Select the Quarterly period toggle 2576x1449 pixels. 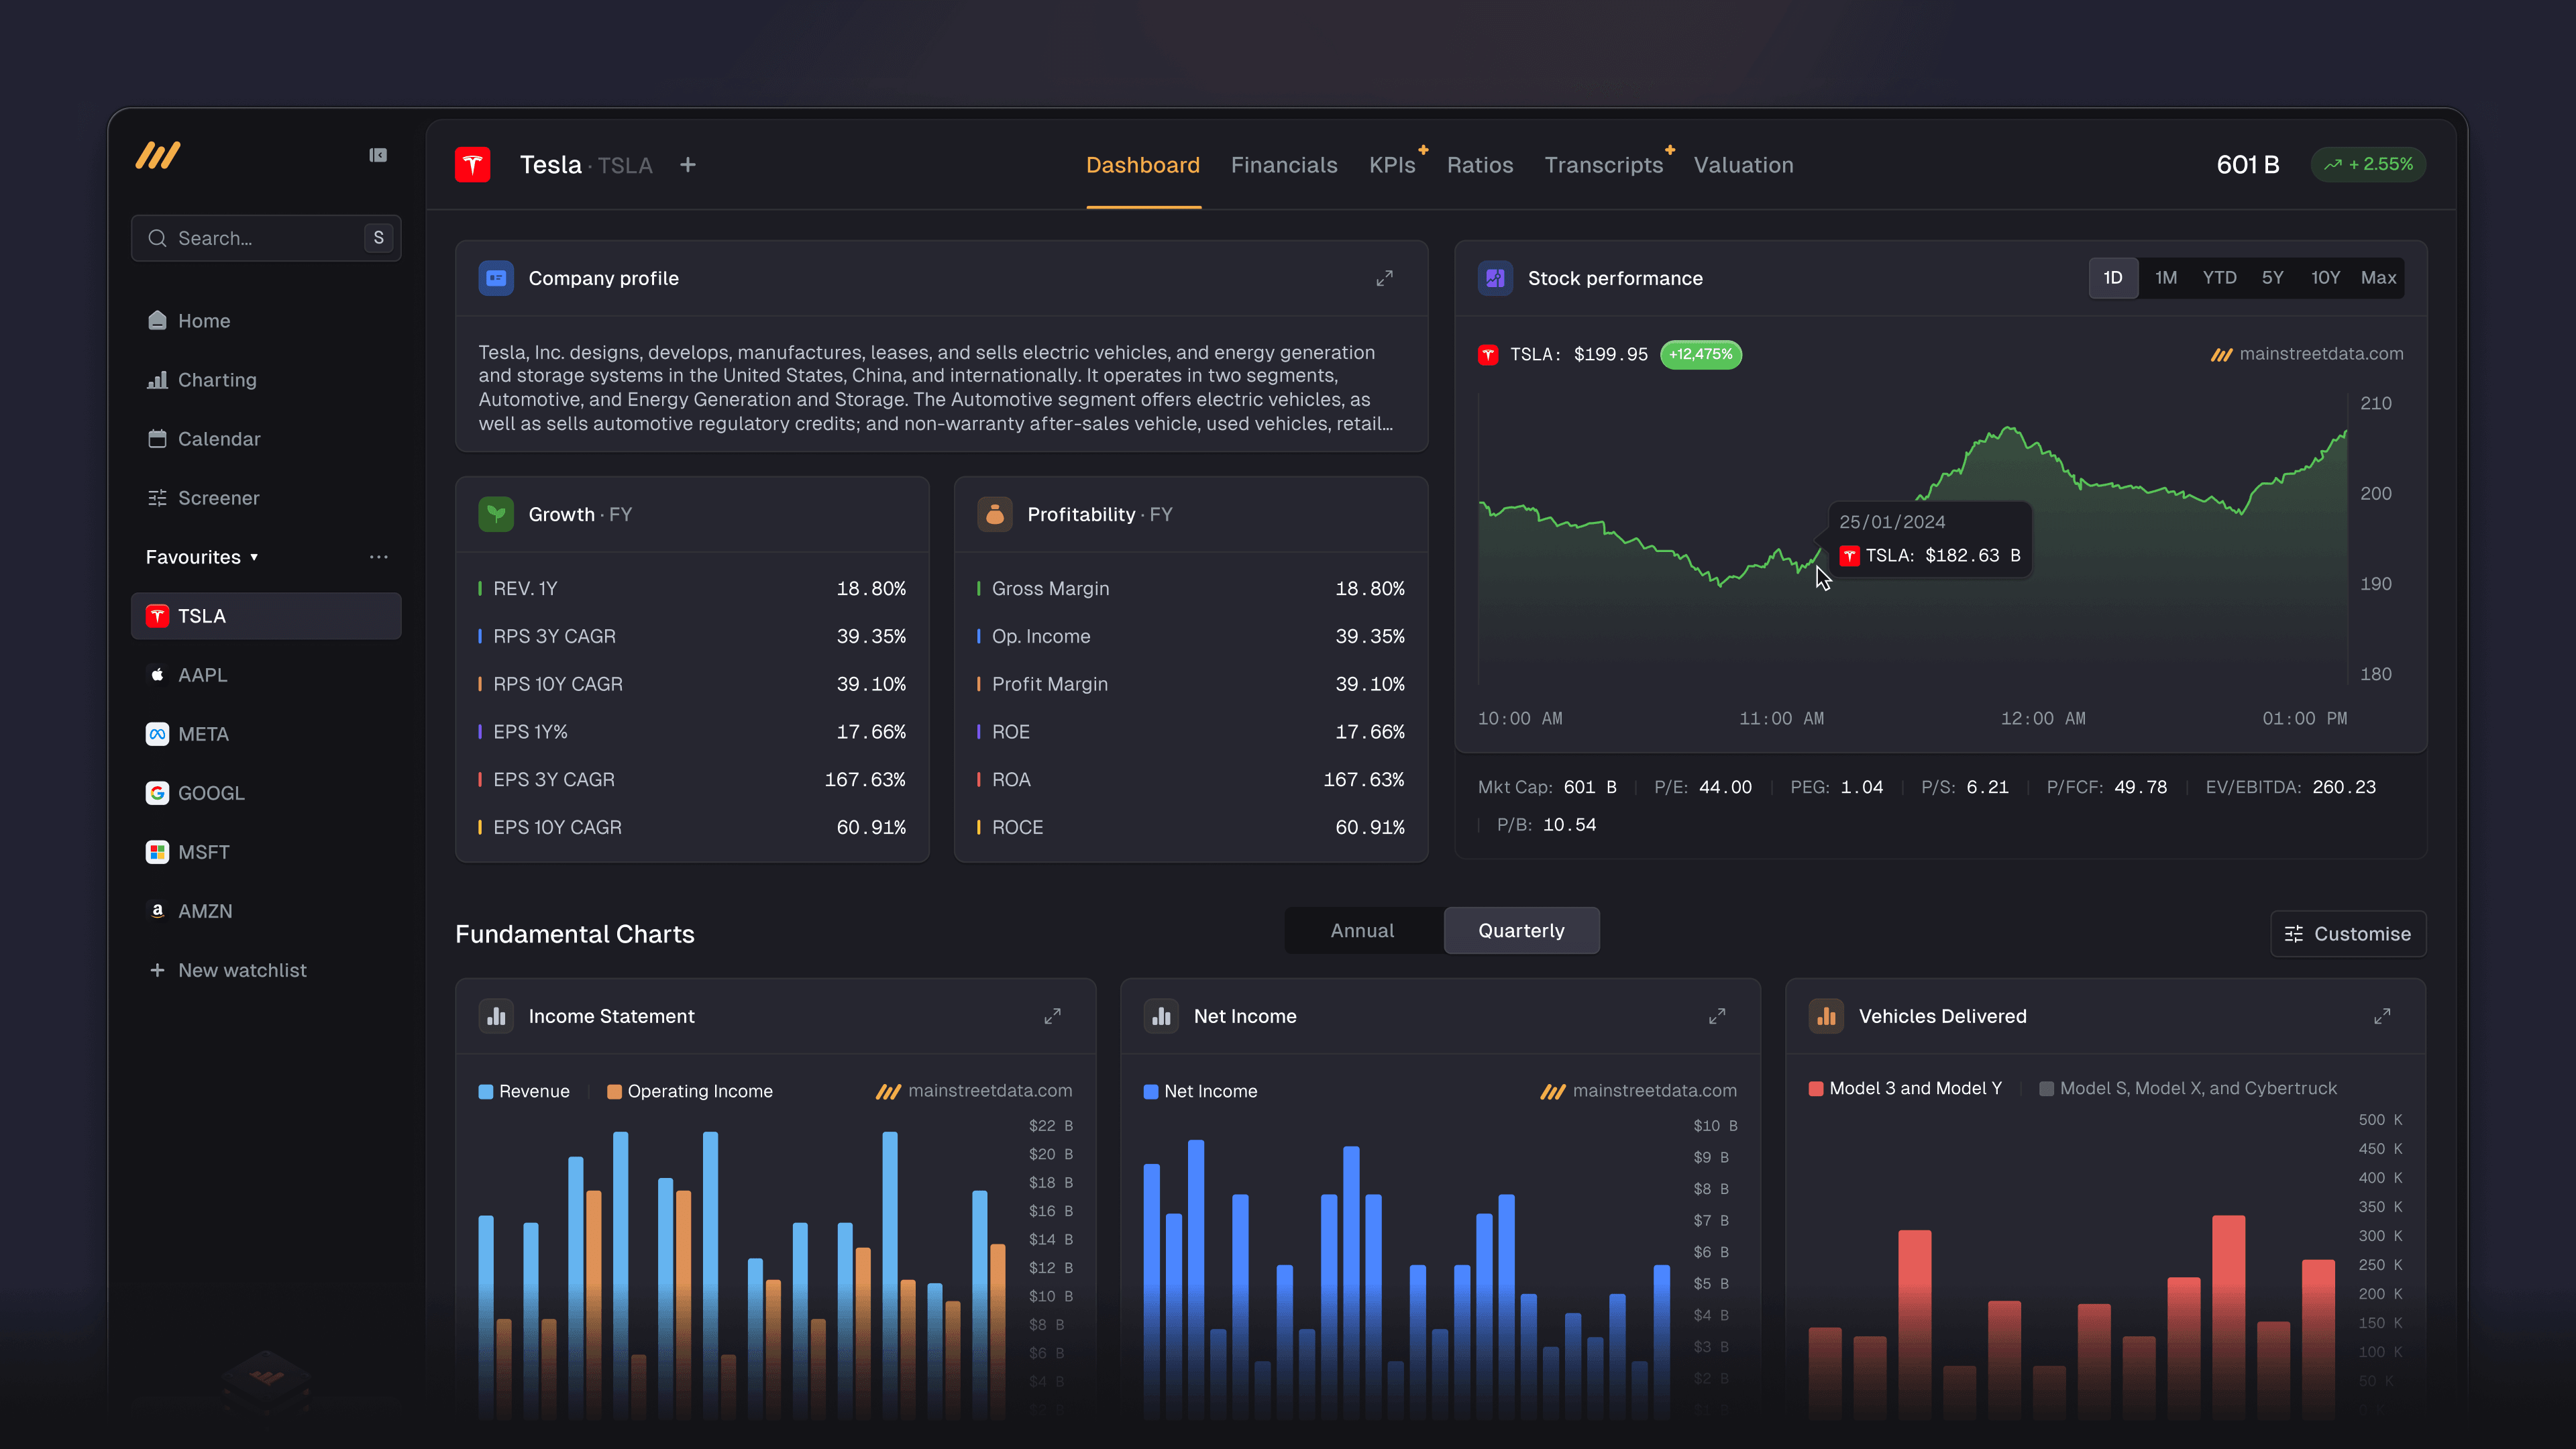click(x=1521, y=931)
